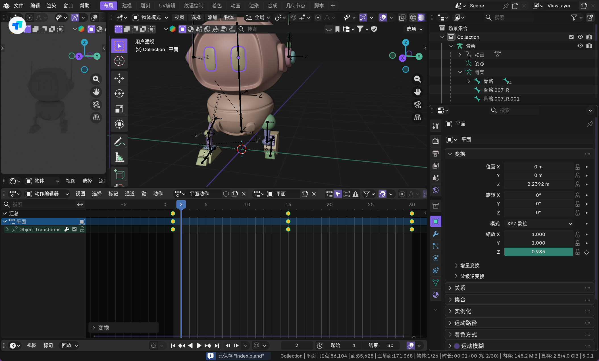Hide the 骨架 armature with eye icon

pyautogui.click(x=580, y=46)
